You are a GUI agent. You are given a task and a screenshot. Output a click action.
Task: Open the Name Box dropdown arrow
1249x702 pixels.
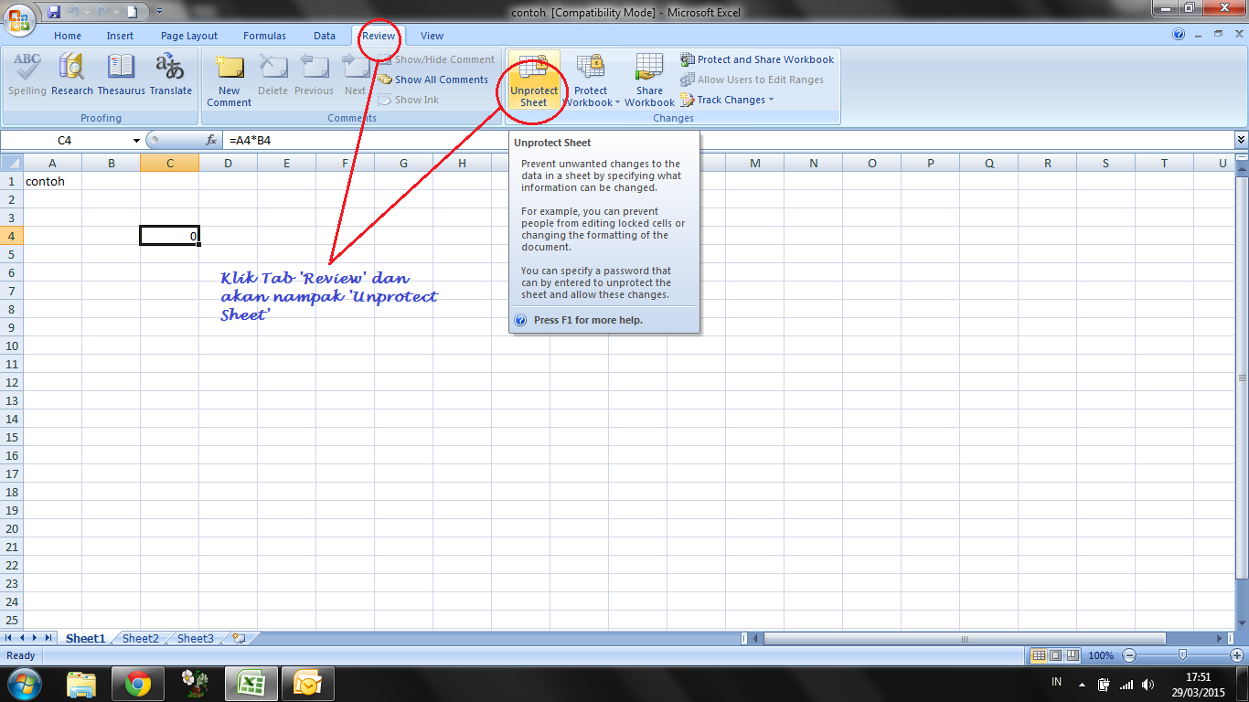(136, 141)
